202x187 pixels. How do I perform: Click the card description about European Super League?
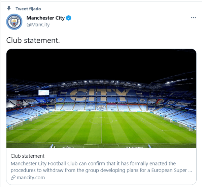pos(101,167)
